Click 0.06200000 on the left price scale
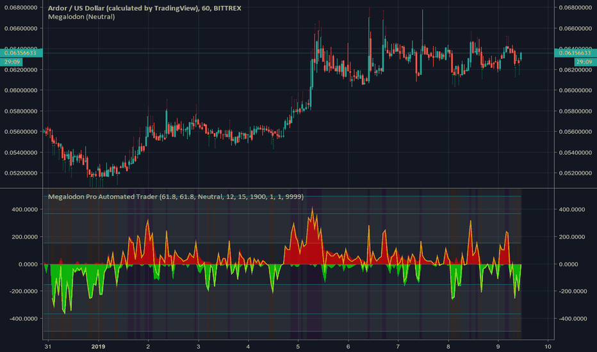This screenshot has height=352, width=597. 20,70
